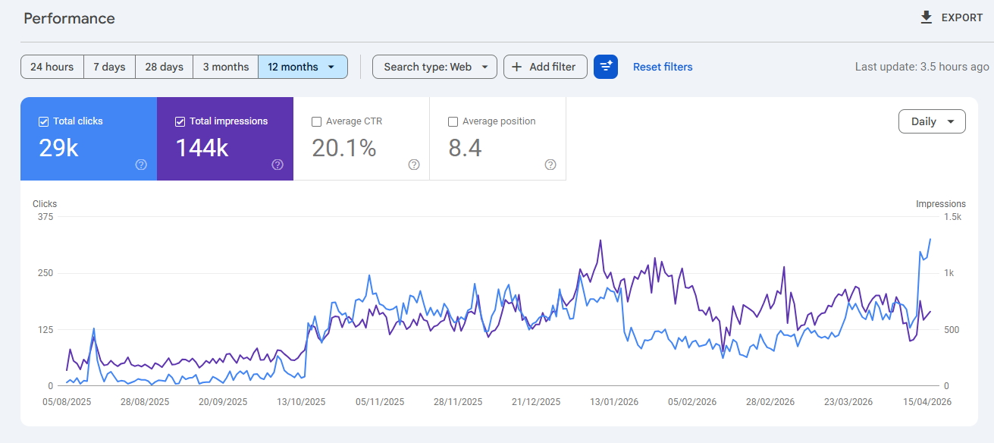Enable the Average CTR checkbox
Image resolution: width=994 pixels, height=443 pixels.
coord(316,121)
